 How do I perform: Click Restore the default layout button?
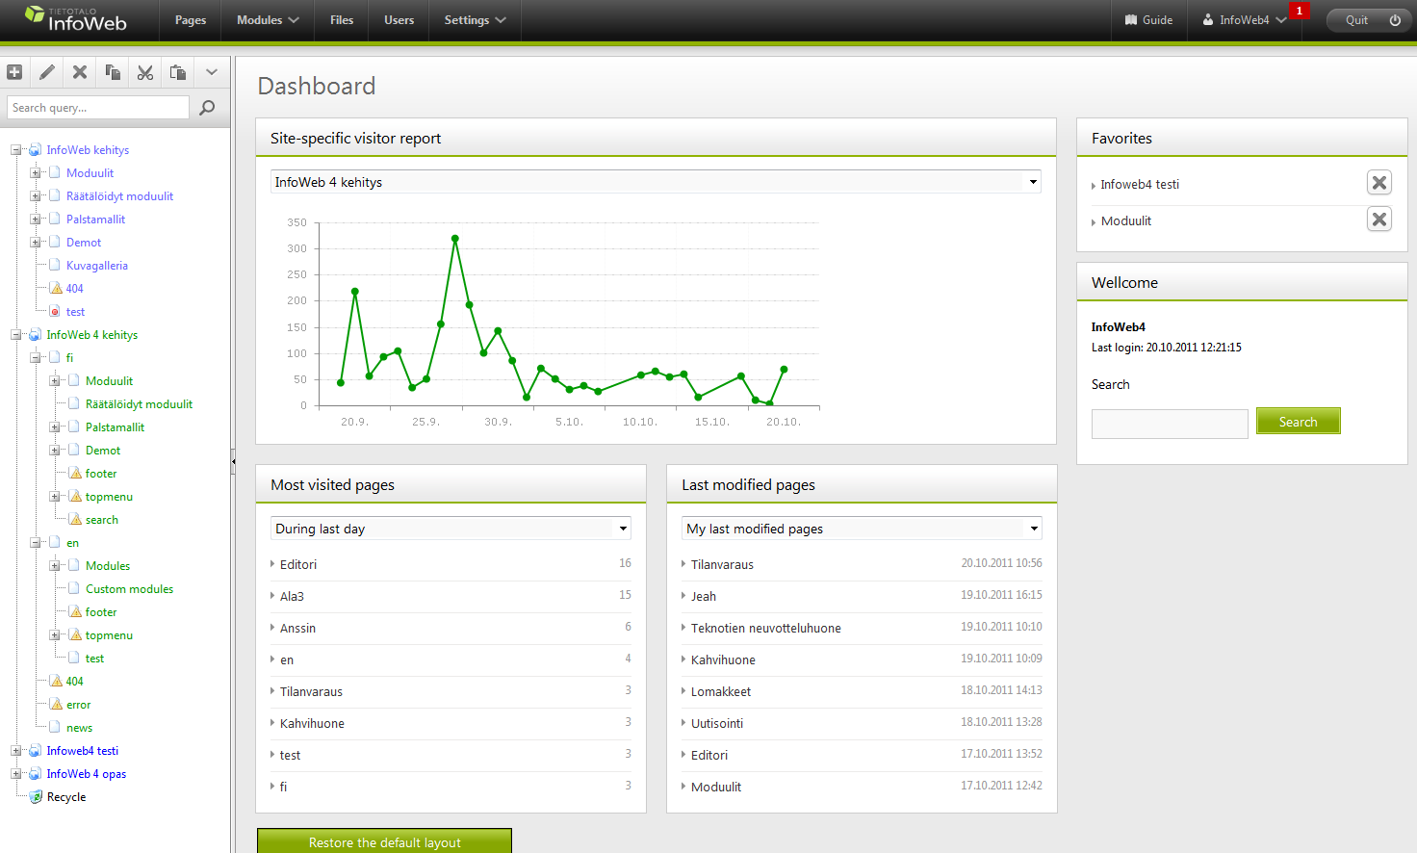(384, 841)
